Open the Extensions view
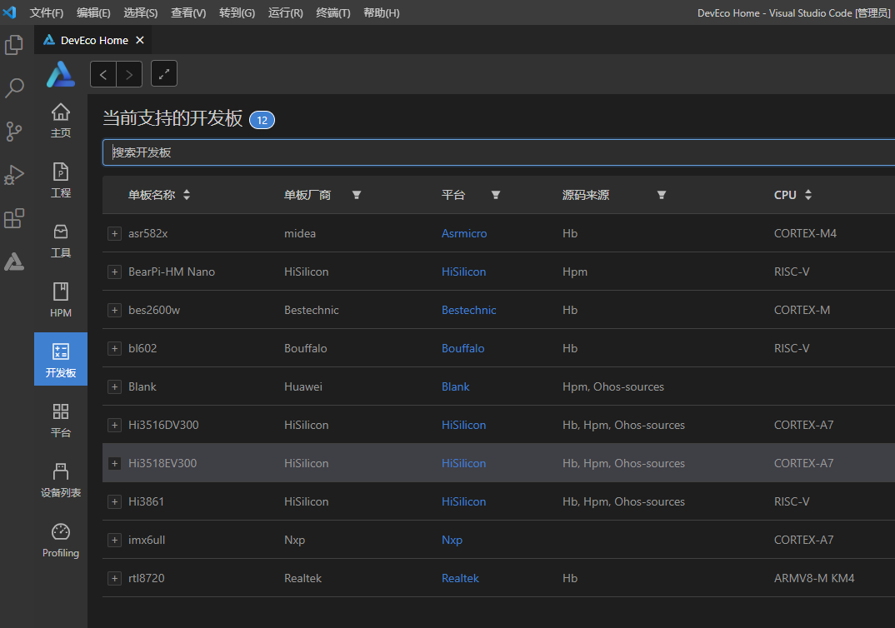895x628 pixels. [14, 218]
